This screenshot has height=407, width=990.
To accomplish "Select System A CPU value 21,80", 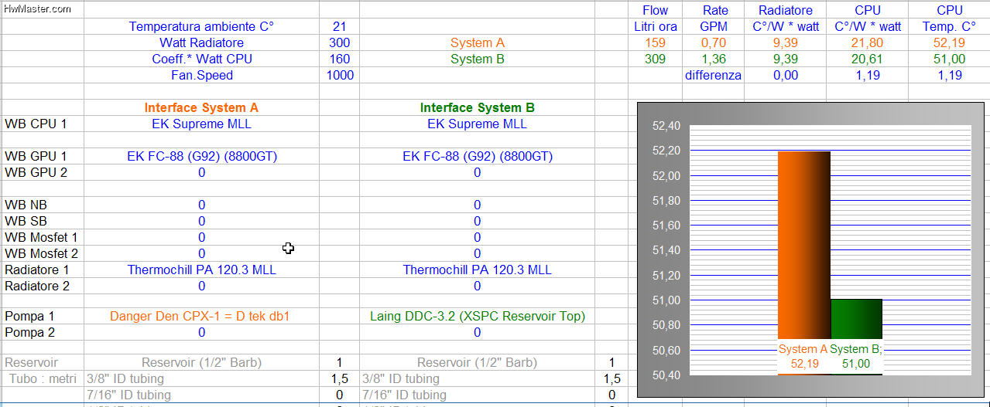I will click(x=868, y=42).
